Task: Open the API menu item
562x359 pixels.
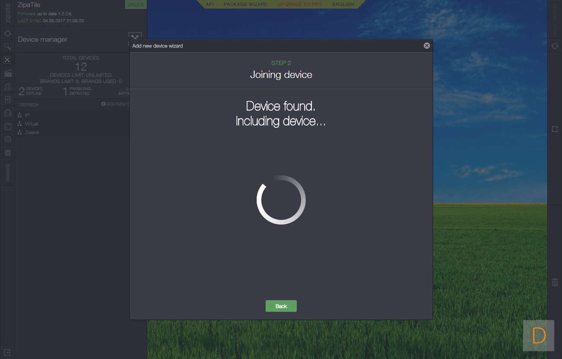Action: coord(210,4)
